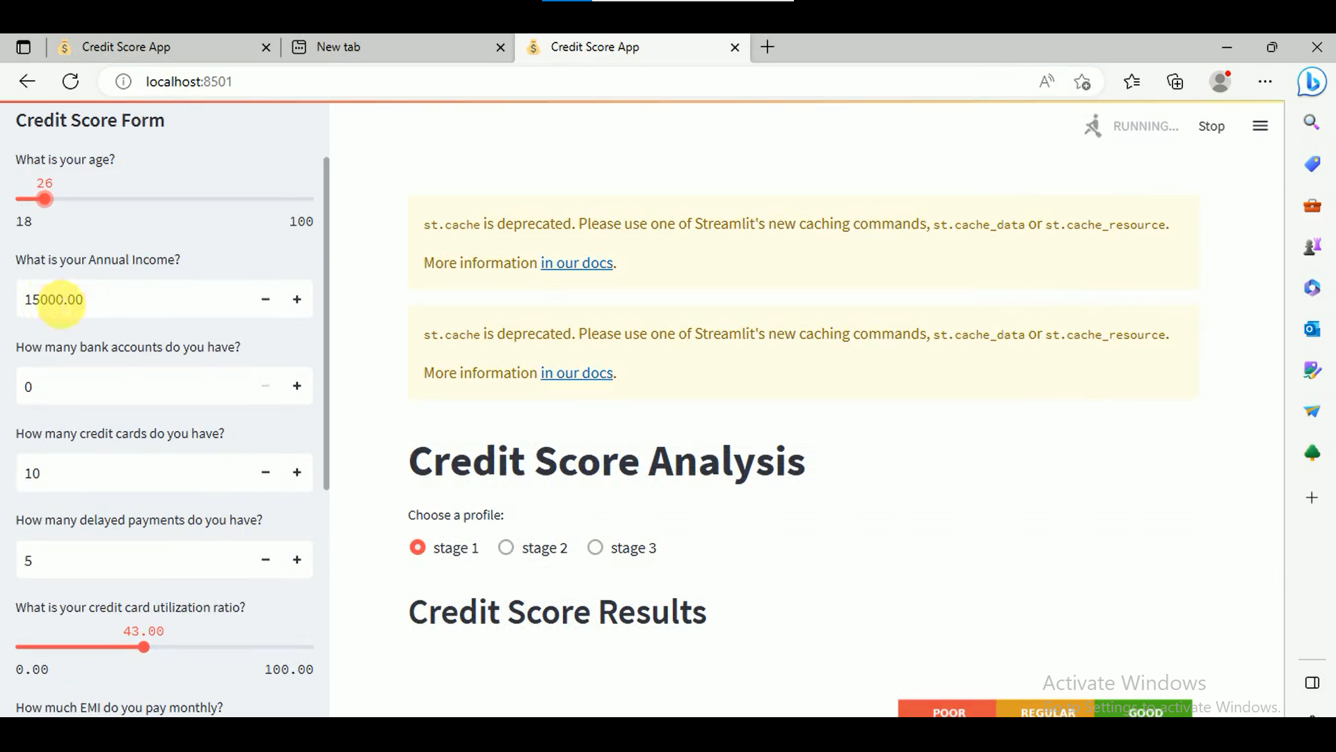This screenshot has height=752, width=1336.
Task: Increment credit cards count with plus button
Action: click(x=296, y=472)
